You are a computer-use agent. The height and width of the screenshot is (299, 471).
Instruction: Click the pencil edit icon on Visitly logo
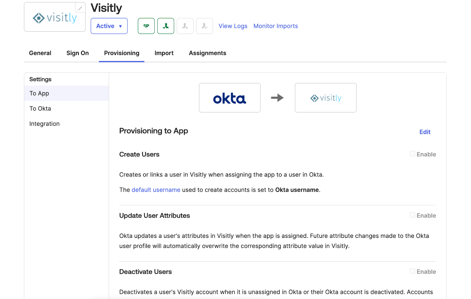click(x=80, y=8)
